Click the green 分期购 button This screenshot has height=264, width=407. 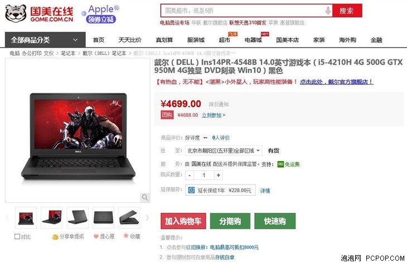tap(230, 221)
